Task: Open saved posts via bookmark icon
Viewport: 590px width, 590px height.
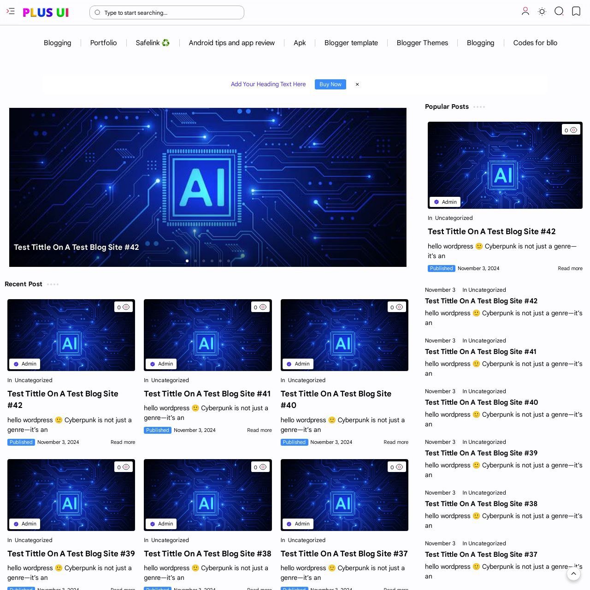Action: pyautogui.click(x=576, y=12)
